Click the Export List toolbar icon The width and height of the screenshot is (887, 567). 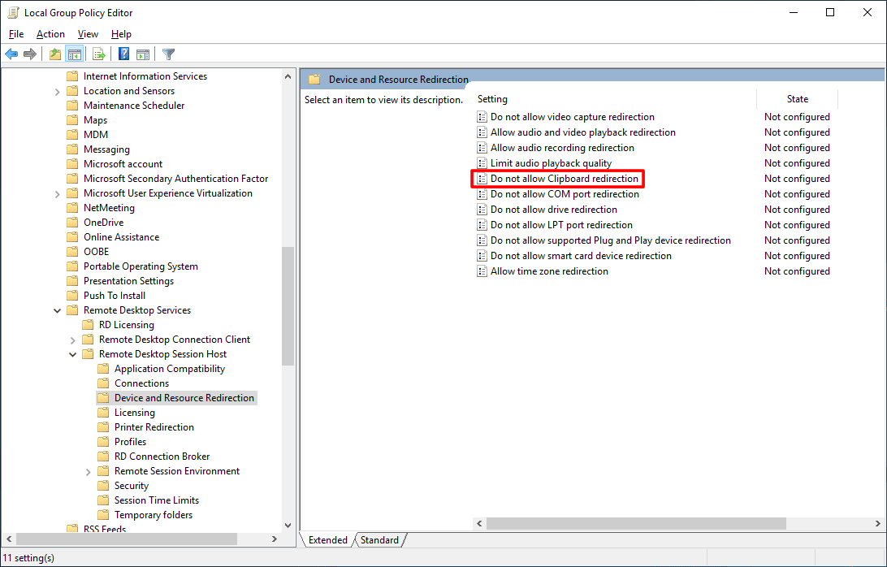(x=98, y=54)
